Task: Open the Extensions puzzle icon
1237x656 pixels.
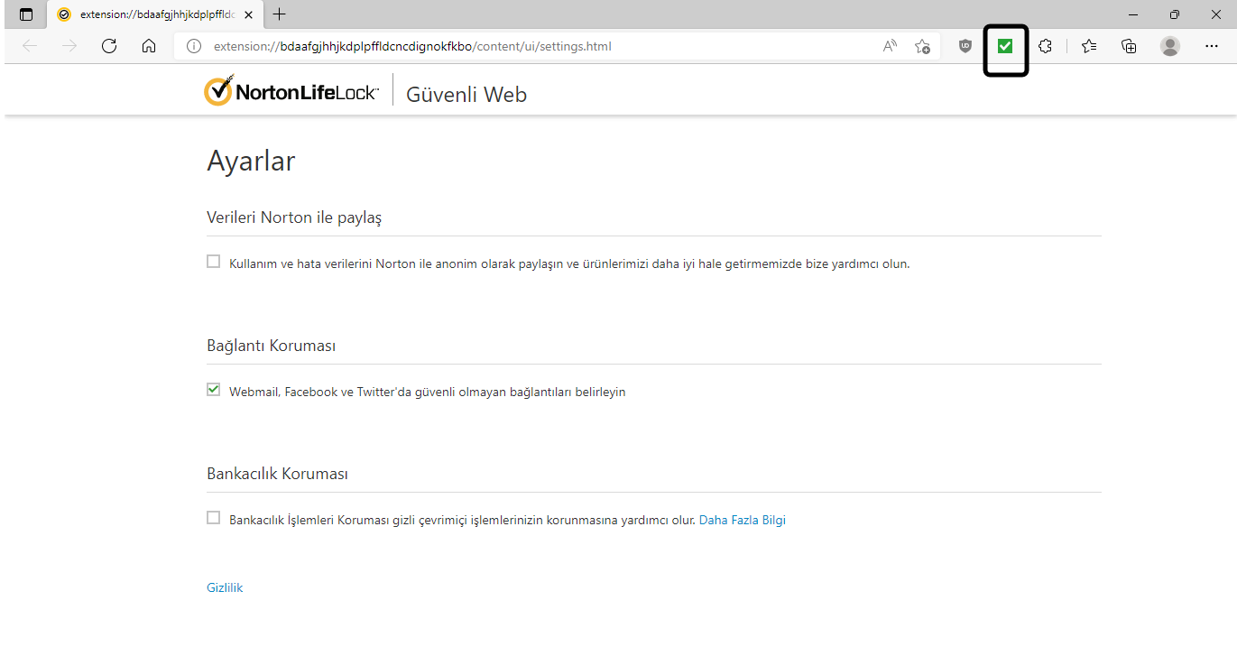Action: tap(1045, 46)
